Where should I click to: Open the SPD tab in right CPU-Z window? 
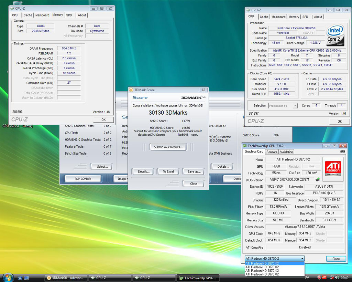(x=305, y=17)
